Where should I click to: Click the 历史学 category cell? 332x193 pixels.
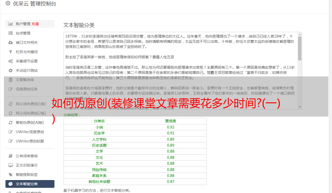click(99, 133)
